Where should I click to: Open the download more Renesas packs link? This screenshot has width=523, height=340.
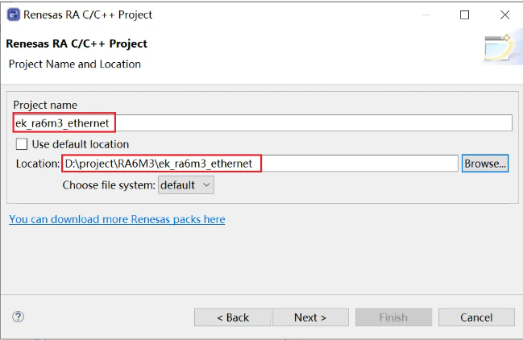click(117, 219)
